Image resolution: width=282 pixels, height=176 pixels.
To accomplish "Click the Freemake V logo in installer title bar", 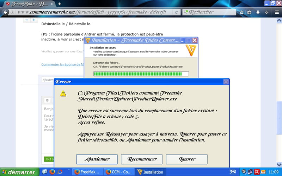I will click(87, 40).
